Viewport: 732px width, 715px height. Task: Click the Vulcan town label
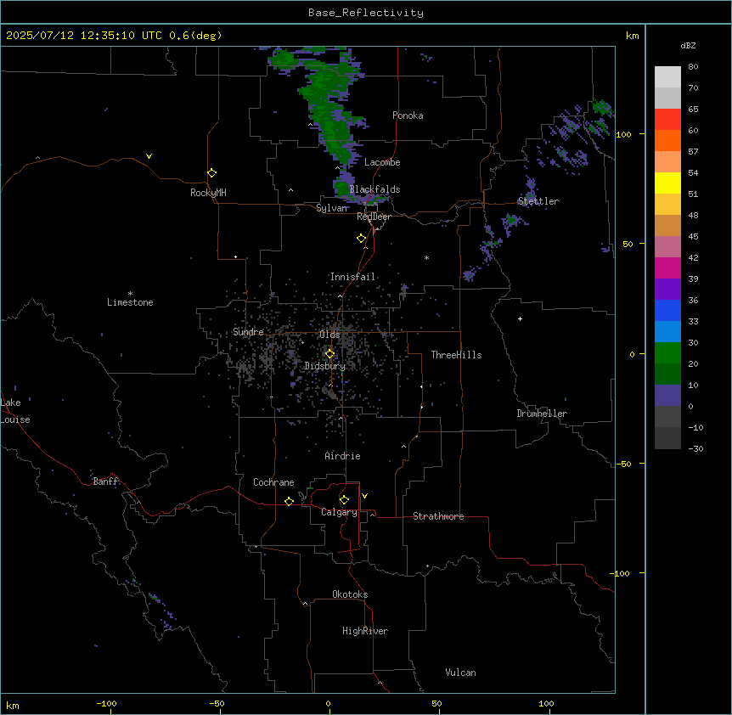(x=461, y=673)
